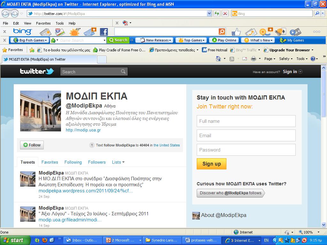The image size is (327, 245).
Task: Click the PDF converter icon beside menu bar
Action: (125, 23)
